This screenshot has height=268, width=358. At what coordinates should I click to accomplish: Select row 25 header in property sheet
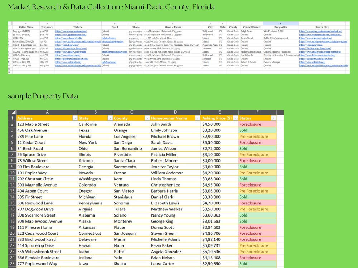[x=12, y=264]
